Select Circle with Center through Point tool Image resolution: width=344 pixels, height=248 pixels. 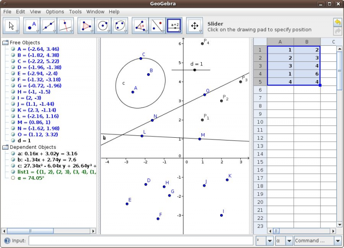pos(103,26)
